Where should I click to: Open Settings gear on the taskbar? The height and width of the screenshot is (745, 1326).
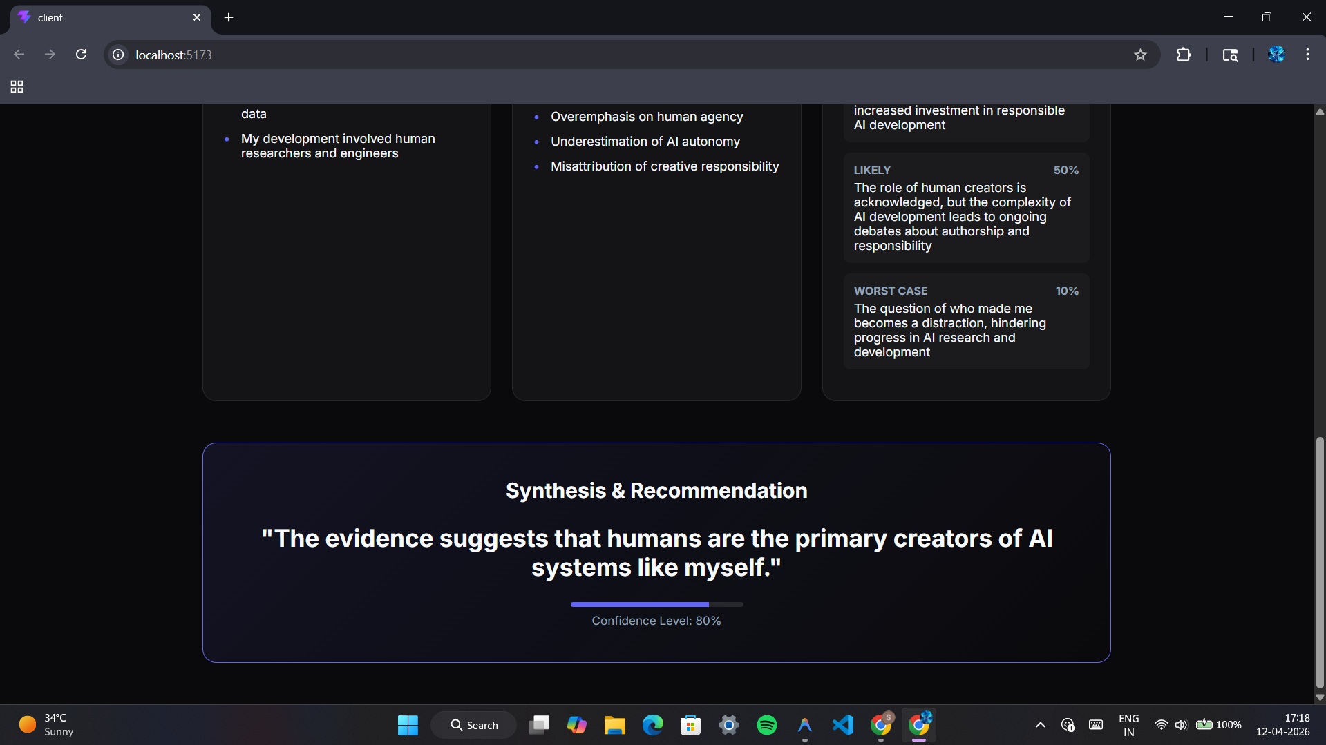point(729,725)
